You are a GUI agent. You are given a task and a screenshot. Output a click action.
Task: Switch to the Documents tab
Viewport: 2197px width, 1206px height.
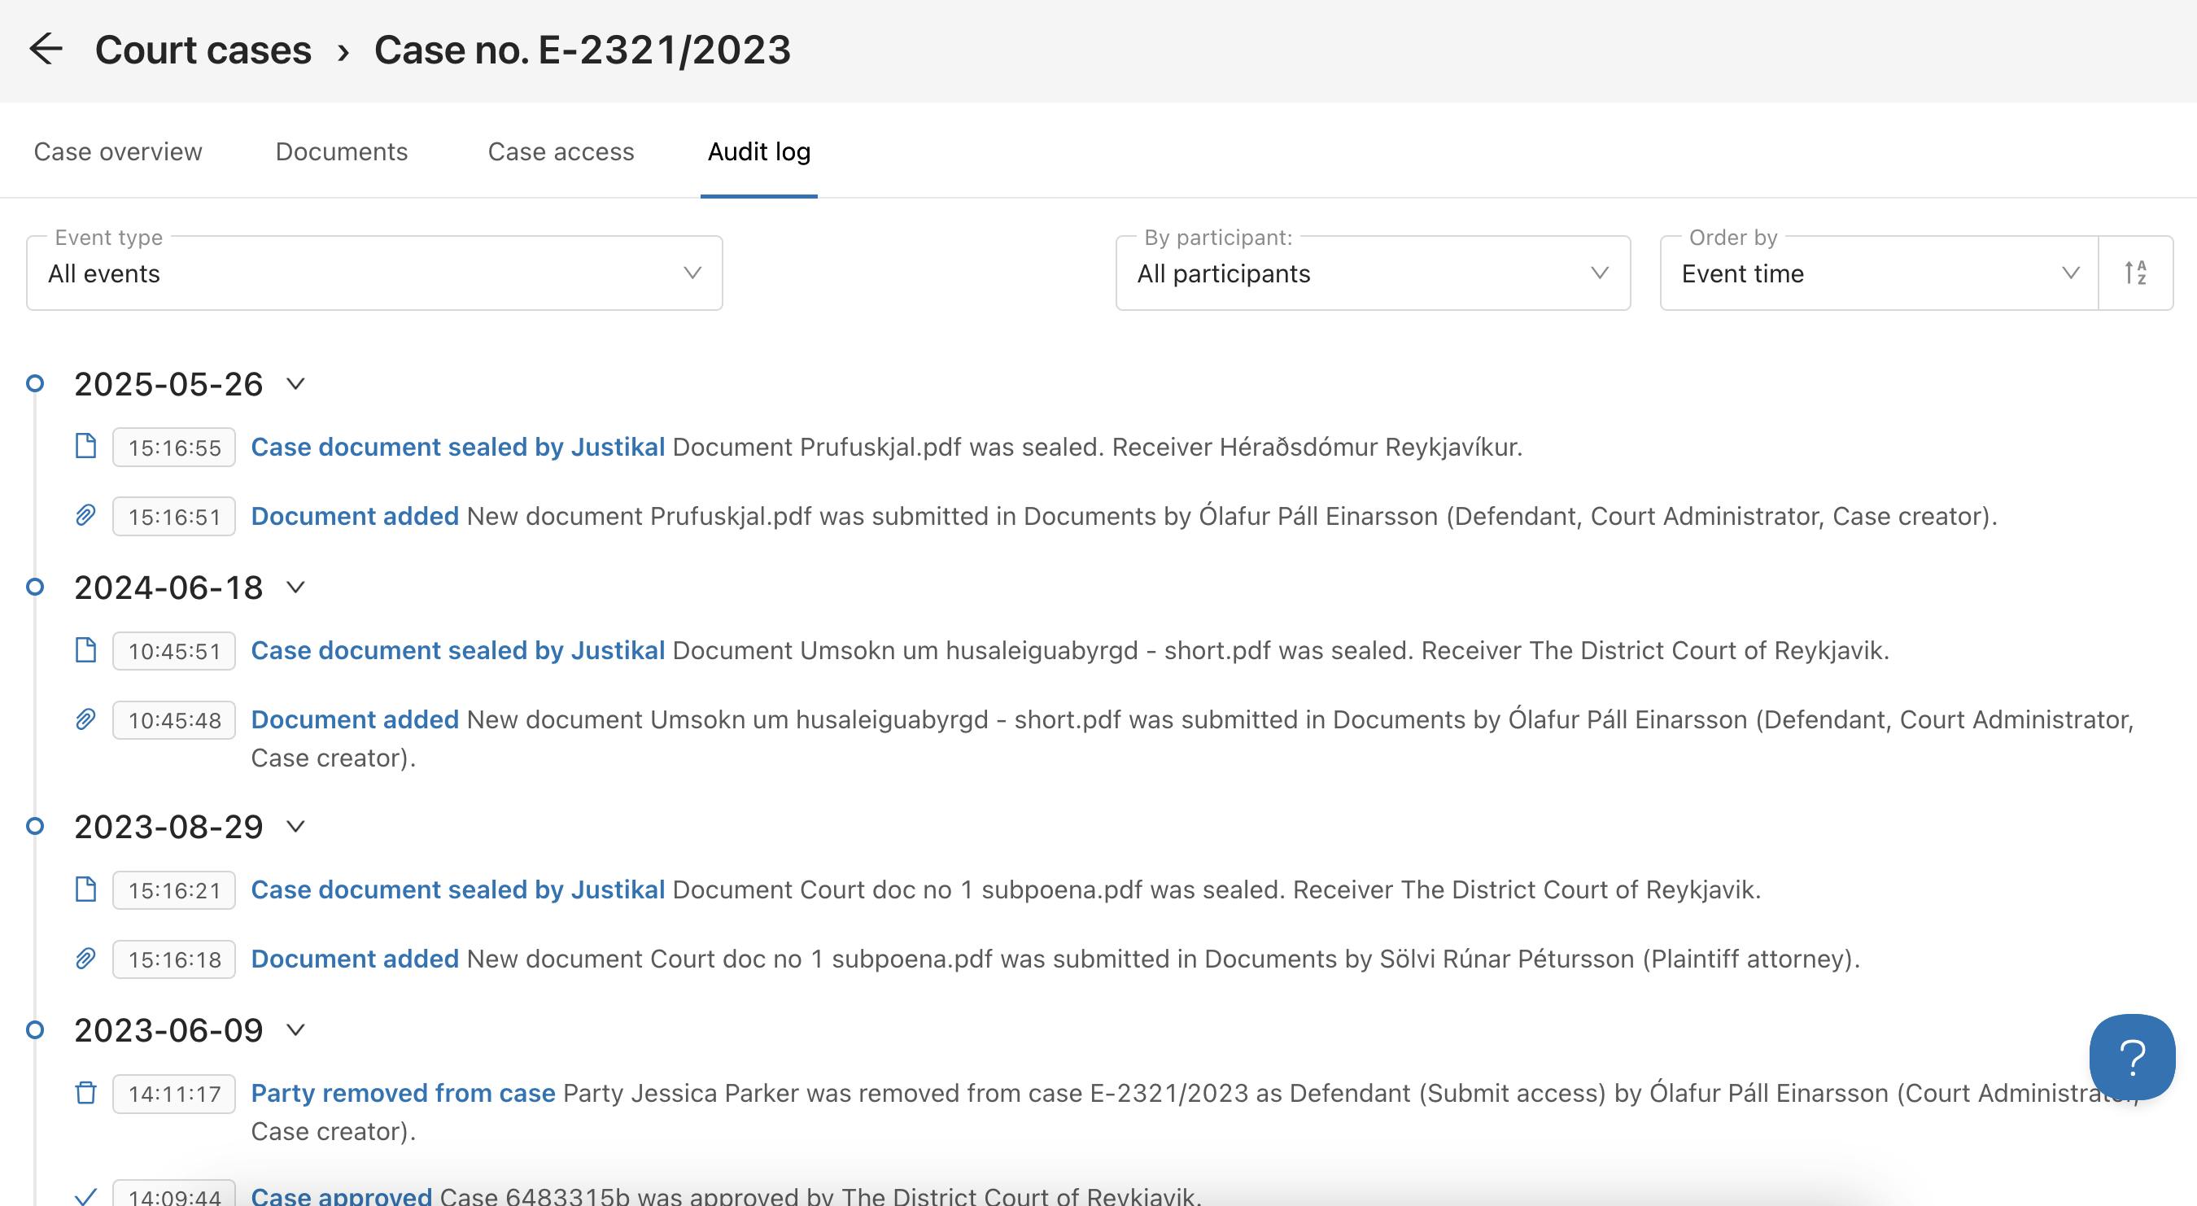[x=341, y=152]
